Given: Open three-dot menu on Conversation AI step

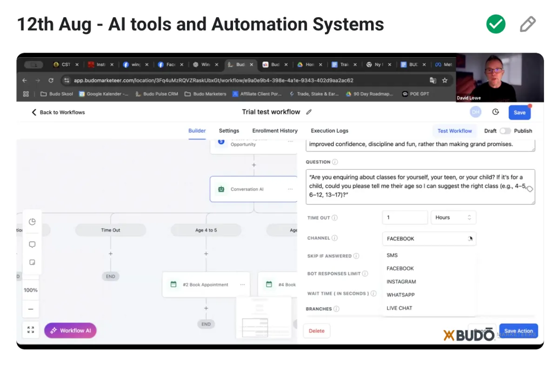Looking at the screenshot, I should point(290,189).
